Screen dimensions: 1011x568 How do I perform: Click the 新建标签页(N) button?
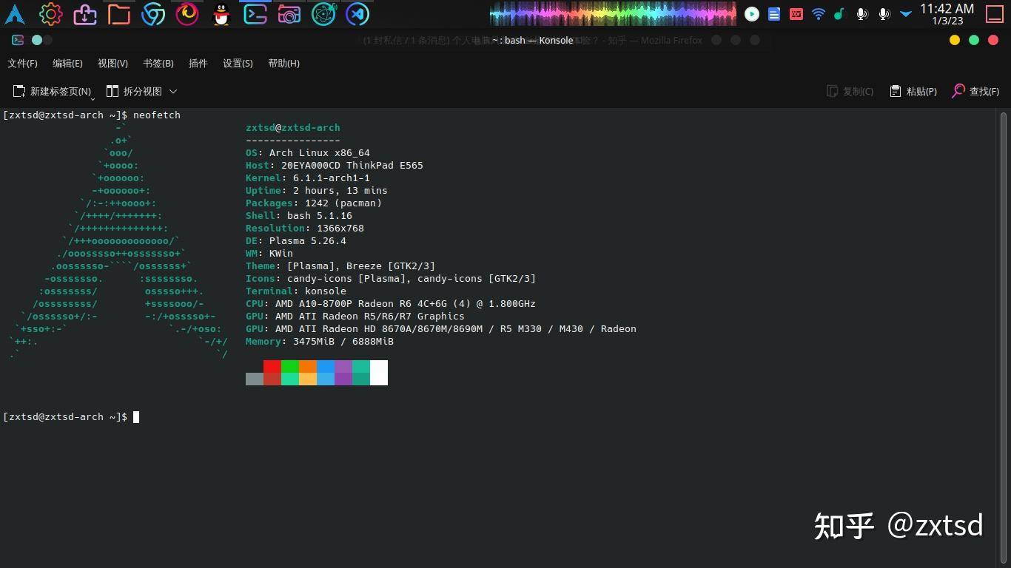(52, 92)
